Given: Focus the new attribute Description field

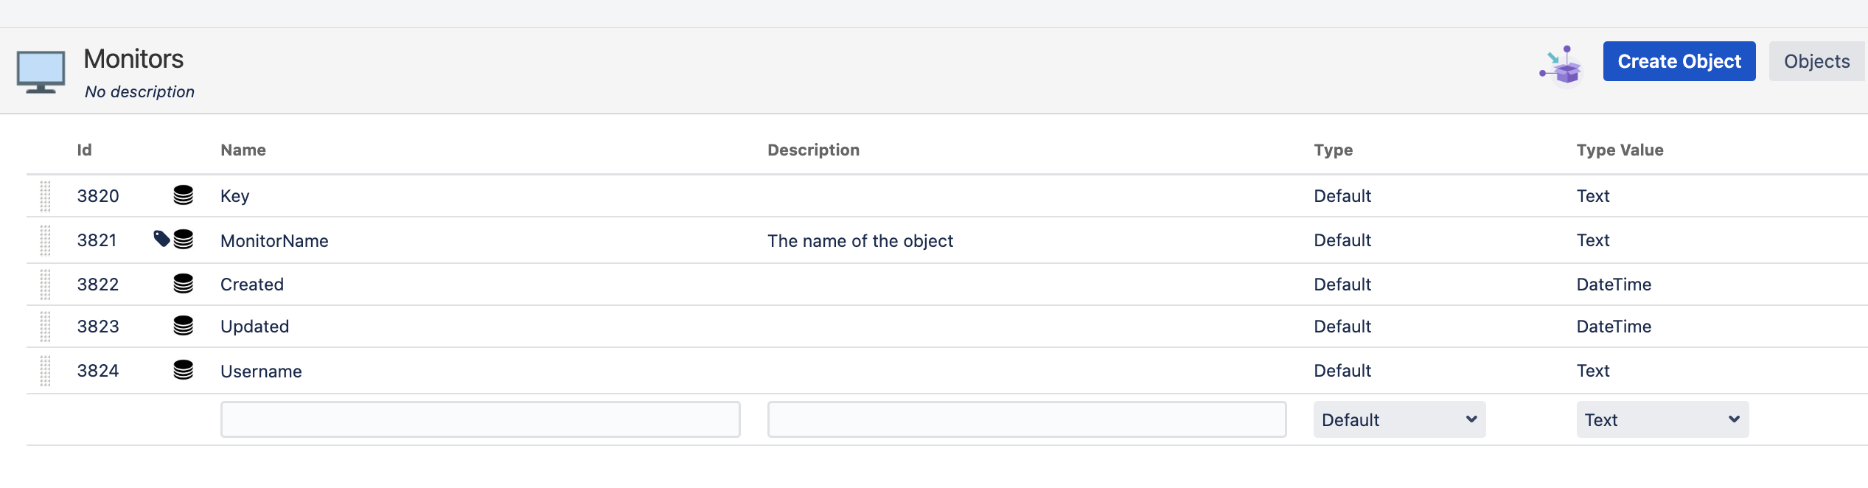Looking at the screenshot, I should click(x=1026, y=419).
